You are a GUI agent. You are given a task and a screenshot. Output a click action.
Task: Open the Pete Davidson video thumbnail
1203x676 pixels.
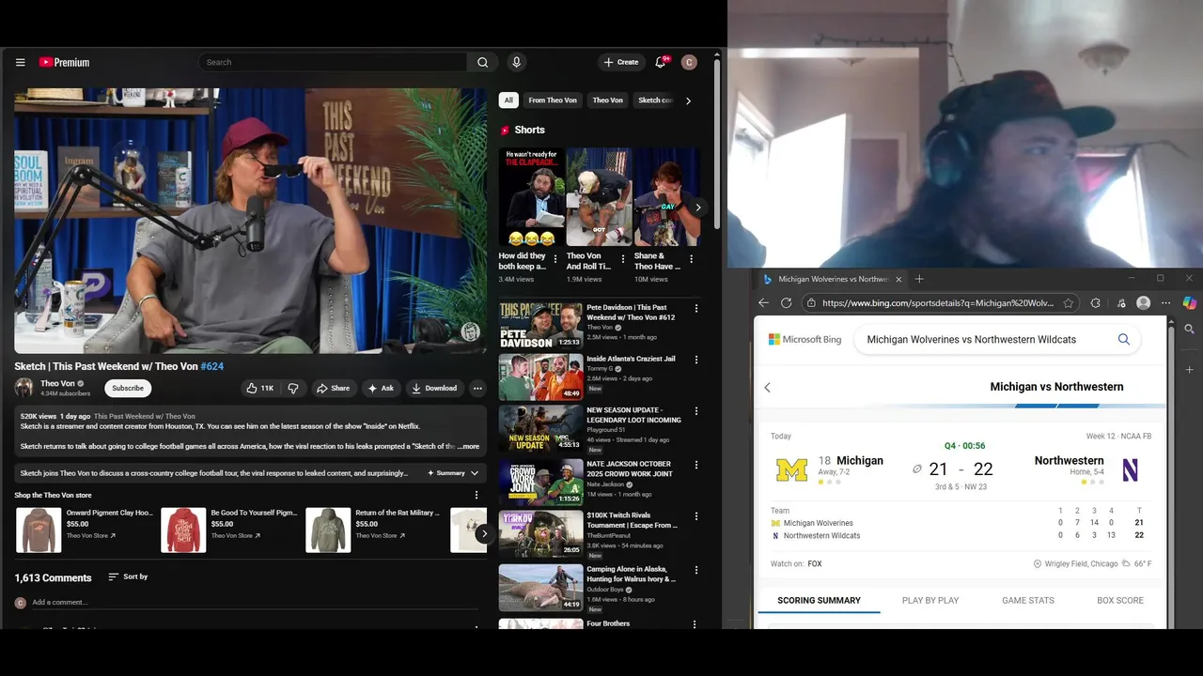pyautogui.click(x=540, y=325)
